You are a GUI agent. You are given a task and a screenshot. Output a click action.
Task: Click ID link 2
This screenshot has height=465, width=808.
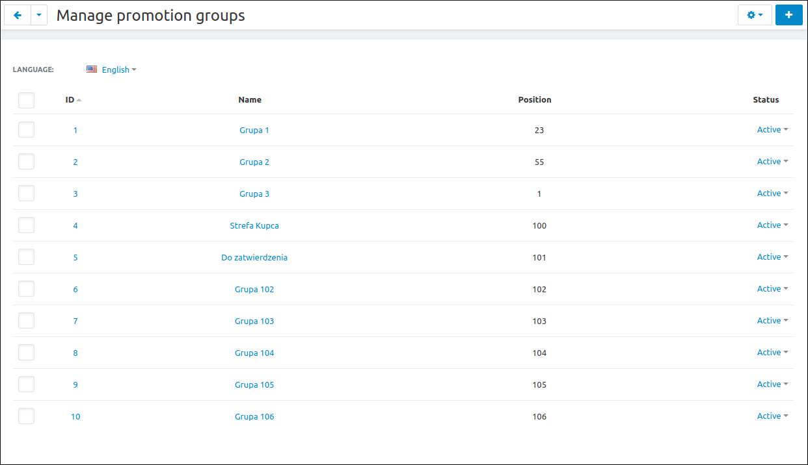pos(75,162)
